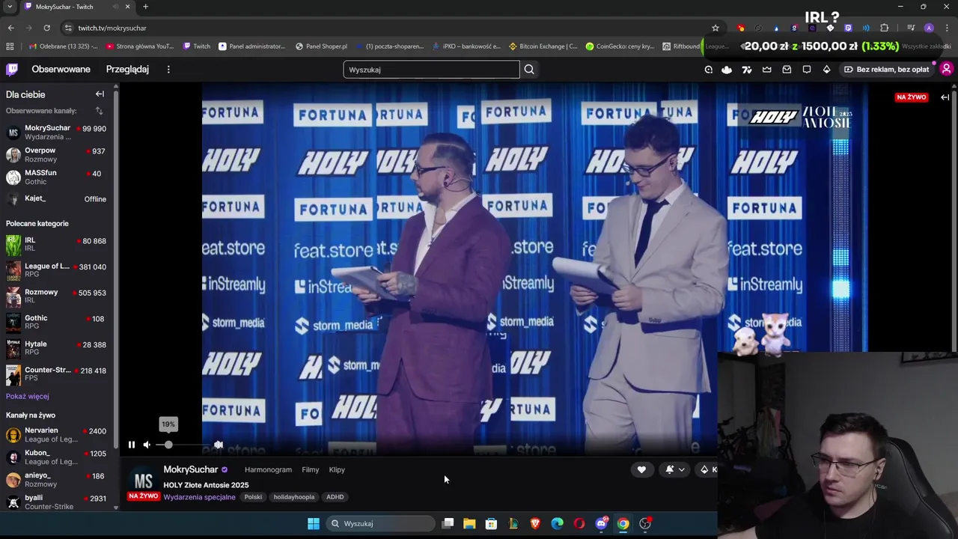The width and height of the screenshot is (958, 539).
Task: Click the cloud-shaped icon in Twitch header
Action: coord(727,69)
